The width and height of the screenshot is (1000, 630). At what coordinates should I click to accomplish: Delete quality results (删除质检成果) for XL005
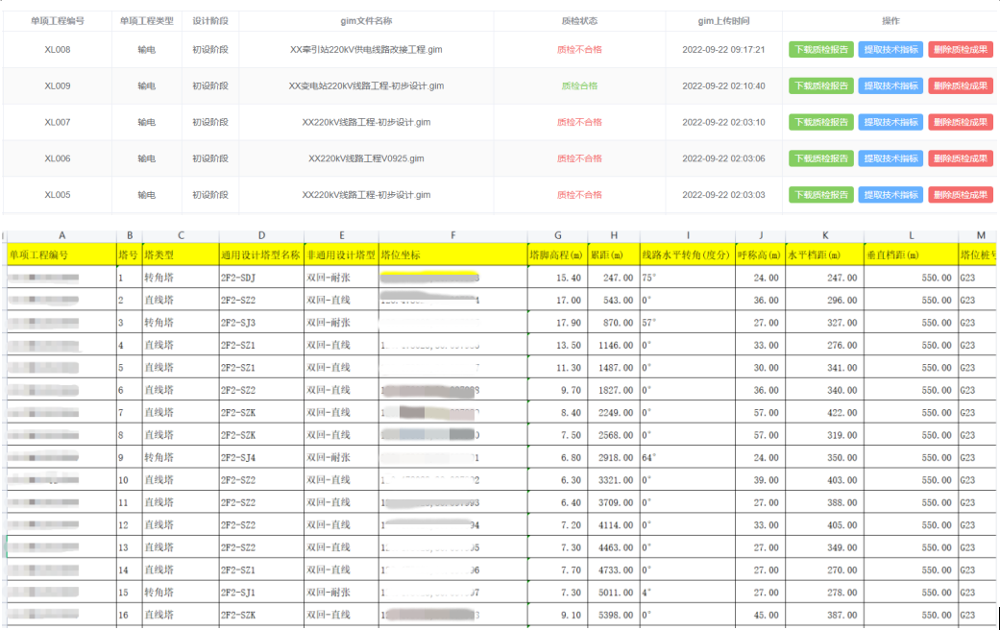coord(961,195)
